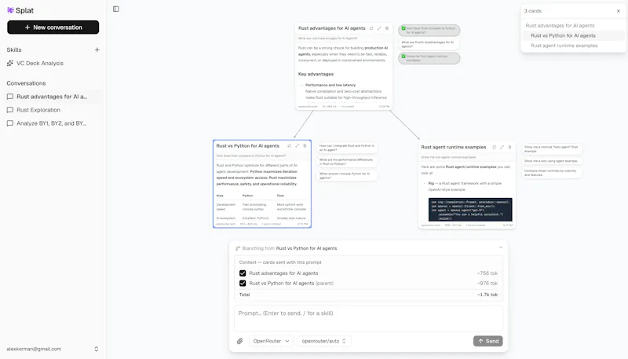Screen dimensions: 628x359
Task: Click the Send button
Action: pyautogui.click(x=487, y=341)
